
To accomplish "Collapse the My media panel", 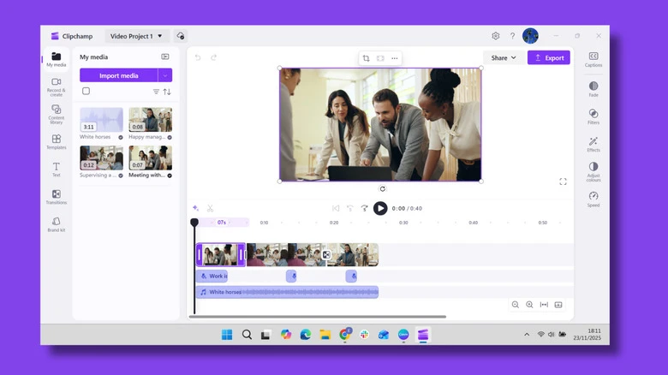I will click(x=165, y=57).
